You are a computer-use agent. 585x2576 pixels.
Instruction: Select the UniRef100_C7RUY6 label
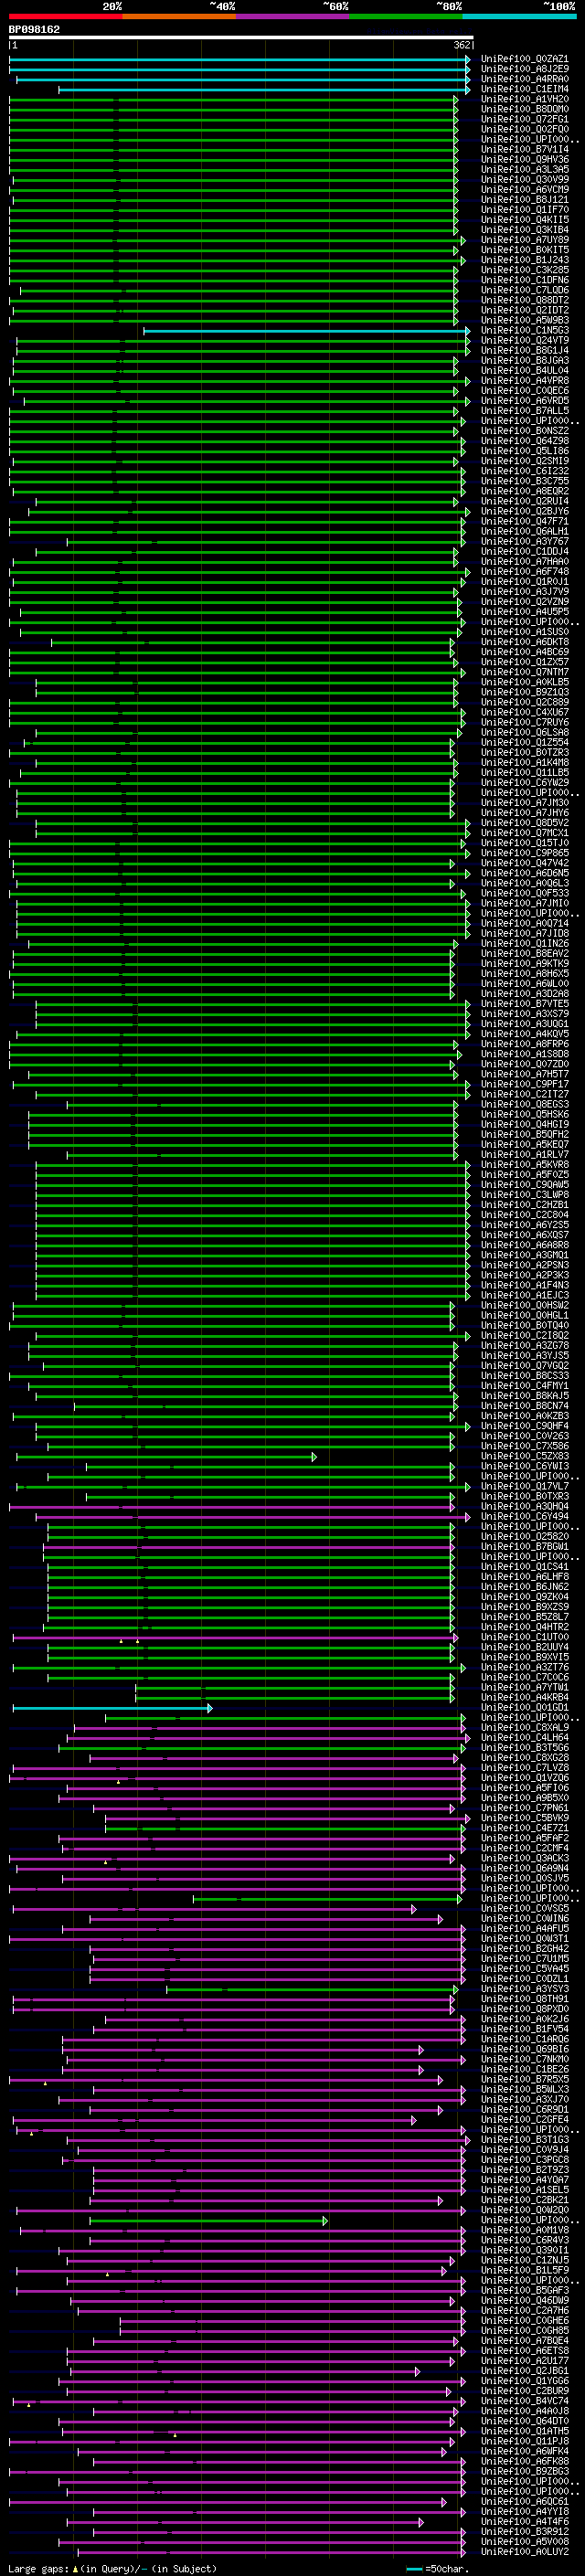[524, 723]
